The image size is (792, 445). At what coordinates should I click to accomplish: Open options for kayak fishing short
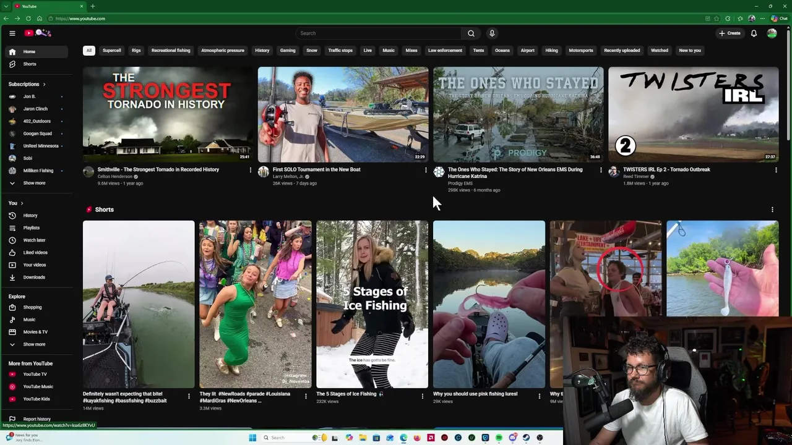coord(189,396)
